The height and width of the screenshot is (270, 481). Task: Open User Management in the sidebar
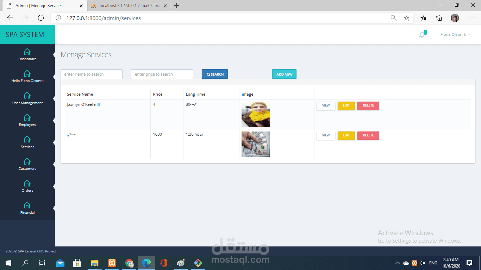pos(27,98)
